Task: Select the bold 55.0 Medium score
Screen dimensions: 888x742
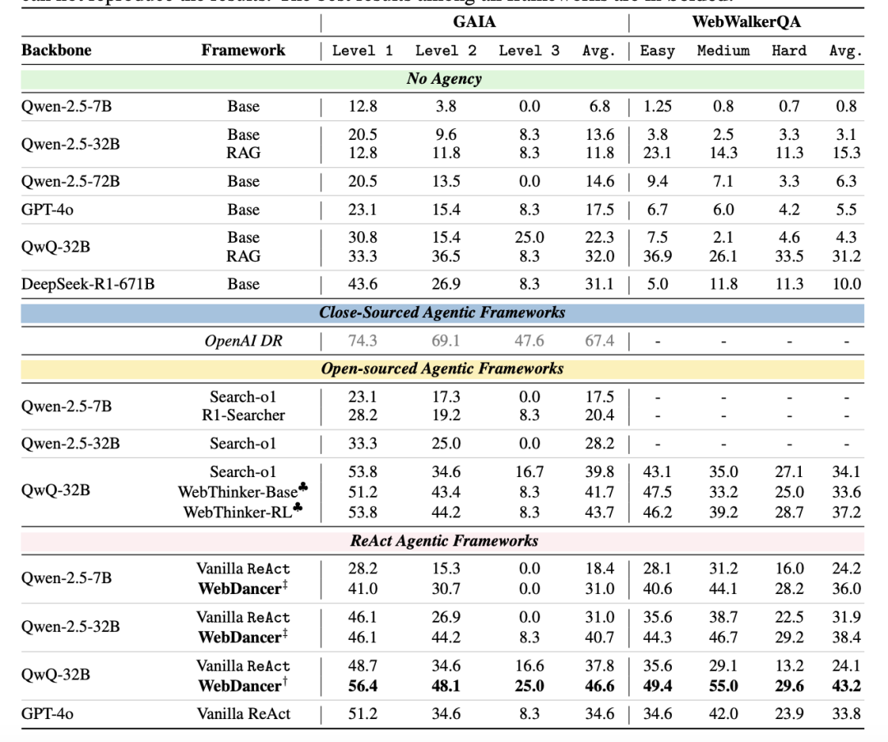Action: click(x=724, y=686)
